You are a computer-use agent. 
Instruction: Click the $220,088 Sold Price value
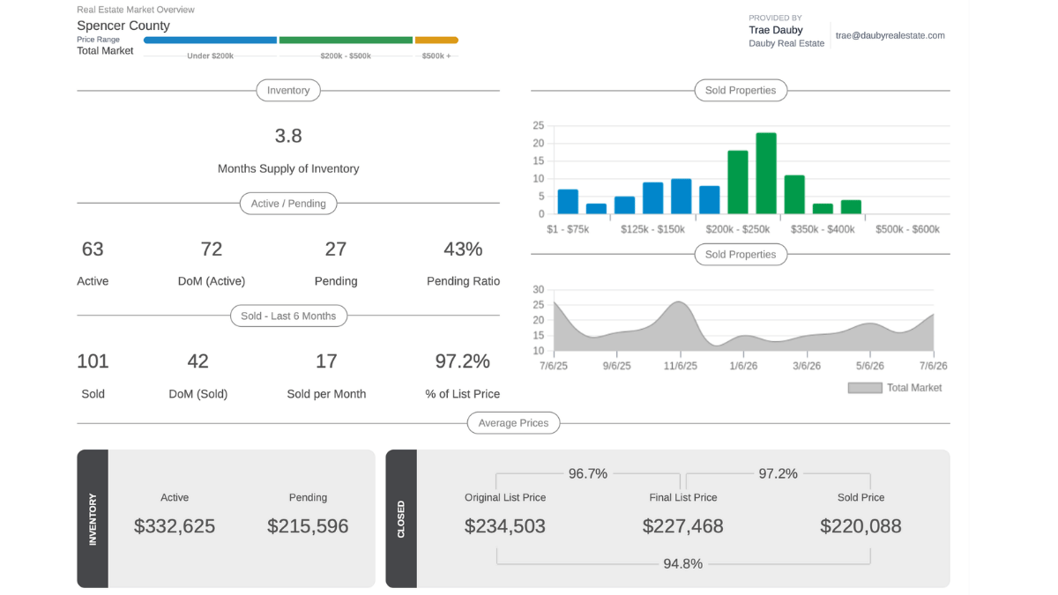pyautogui.click(x=861, y=526)
